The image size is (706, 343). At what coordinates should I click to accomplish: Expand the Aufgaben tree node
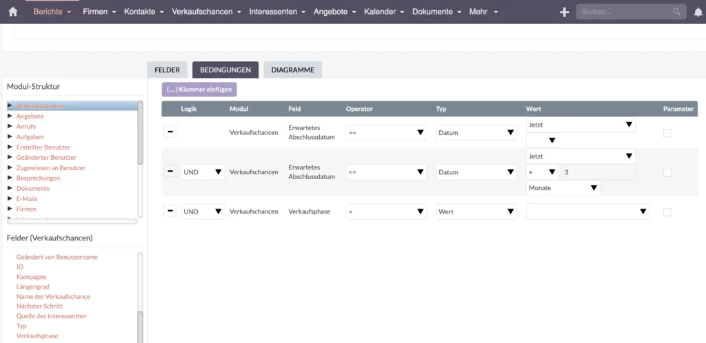pos(10,136)
